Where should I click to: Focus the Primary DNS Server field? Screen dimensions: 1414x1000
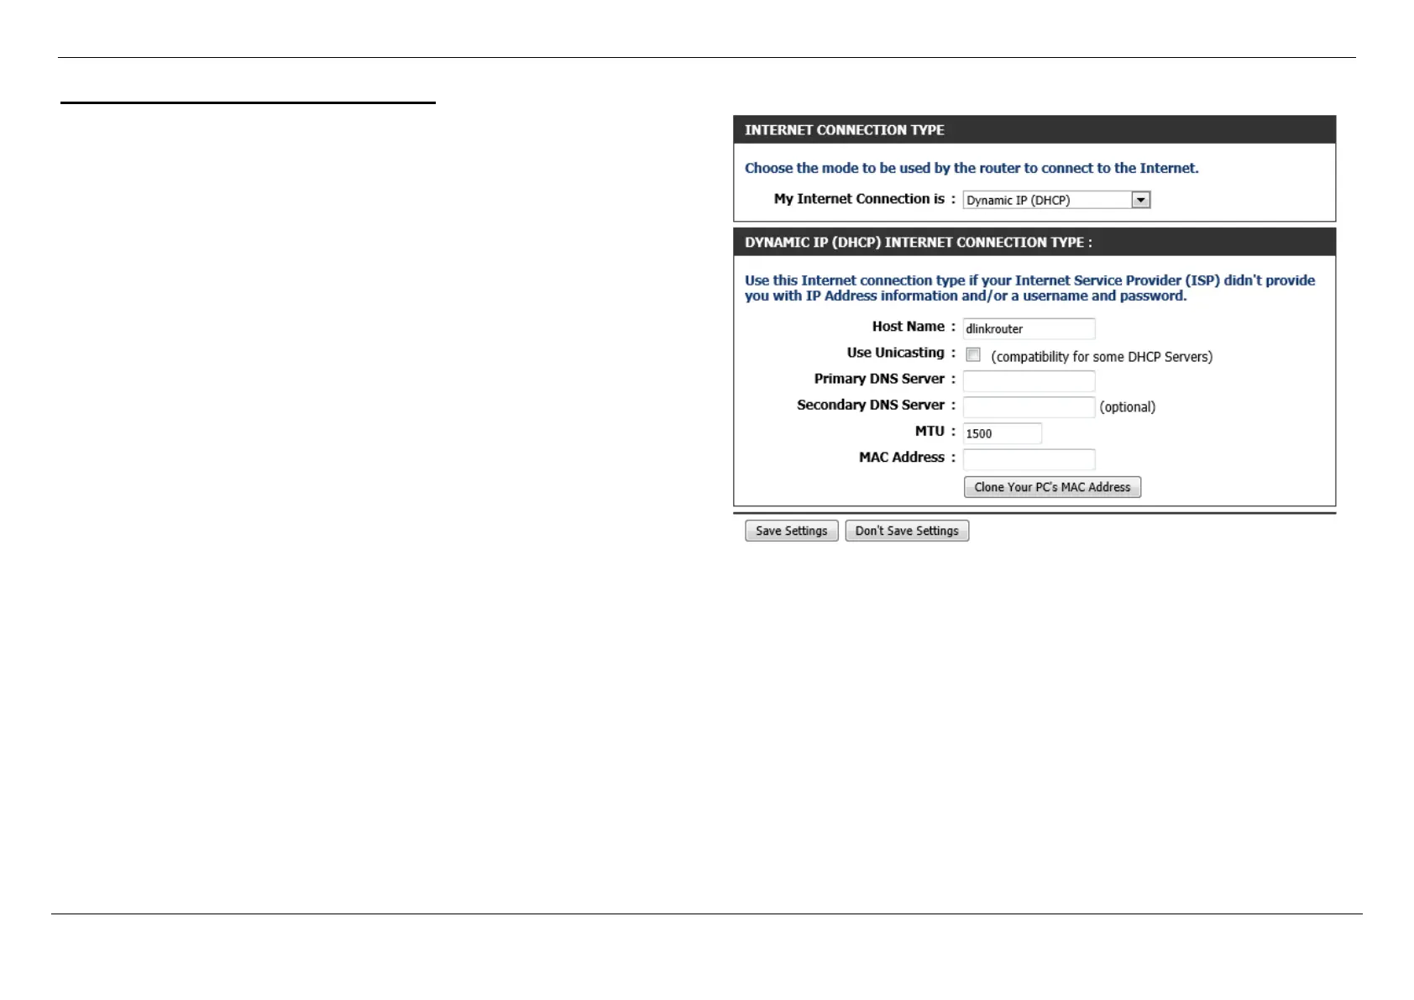pyautogui.click(x=1029, y=381)
